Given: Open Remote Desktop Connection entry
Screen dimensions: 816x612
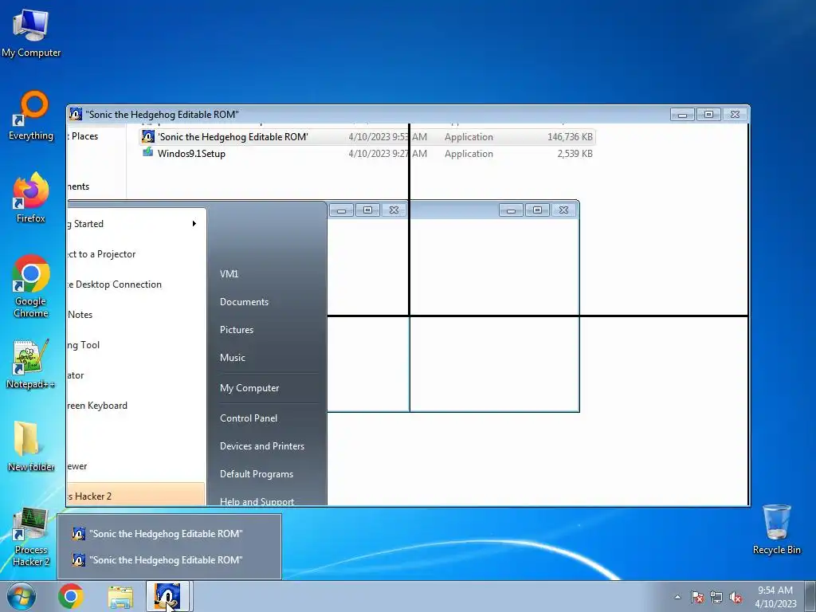Looking at the screenshot, I should tap(136, 284).
